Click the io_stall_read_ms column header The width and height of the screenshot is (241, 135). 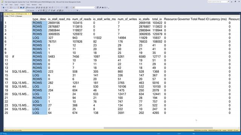point(59,19)
